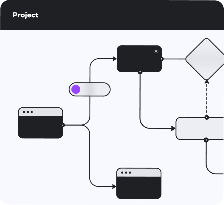224x205 pixels.
Task: Click arrowhead entering the gray rectangle node
Action: [173, 129]
